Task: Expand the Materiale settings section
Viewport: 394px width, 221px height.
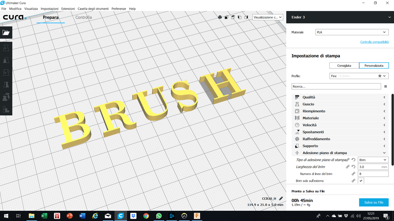Action: click(340, 118)
